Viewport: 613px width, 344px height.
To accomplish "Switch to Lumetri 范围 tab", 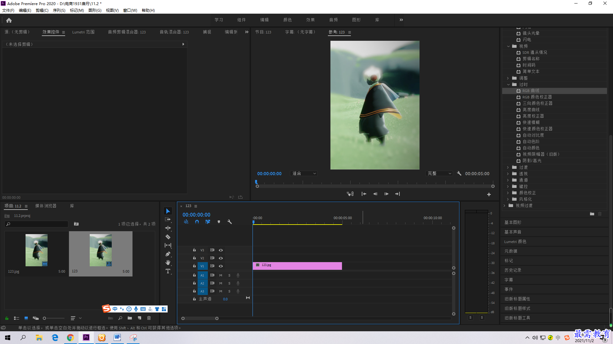I will tap(83, 32).
